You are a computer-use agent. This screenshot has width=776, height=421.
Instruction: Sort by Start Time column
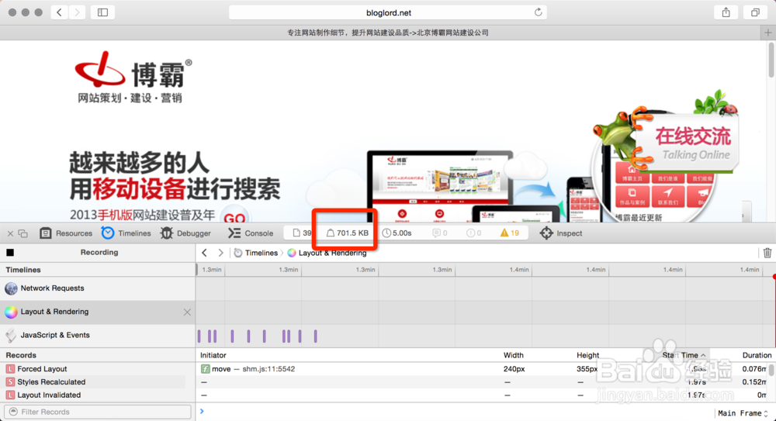coord(684,355)
